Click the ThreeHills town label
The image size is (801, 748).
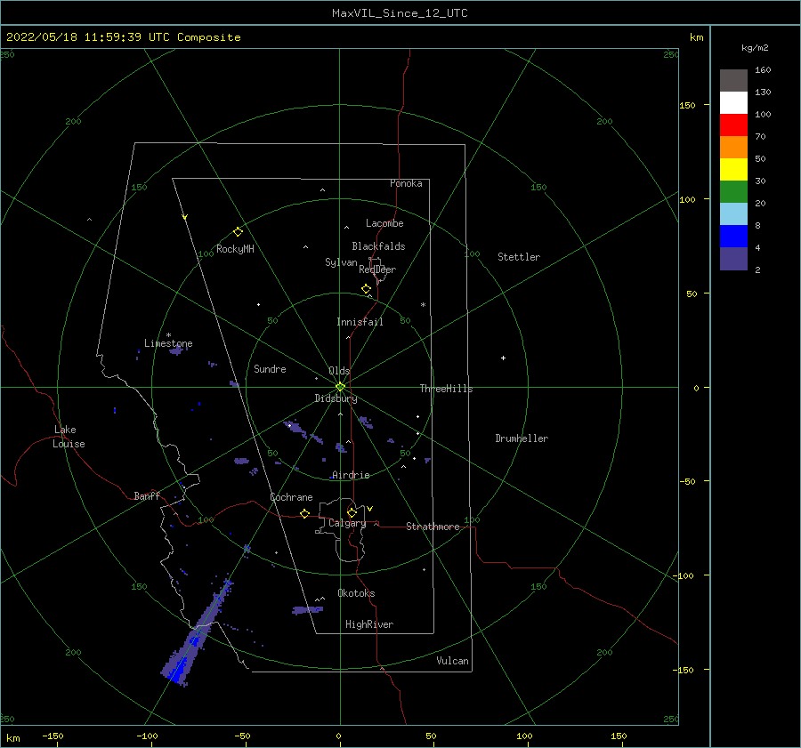click(x=447, y=389)
